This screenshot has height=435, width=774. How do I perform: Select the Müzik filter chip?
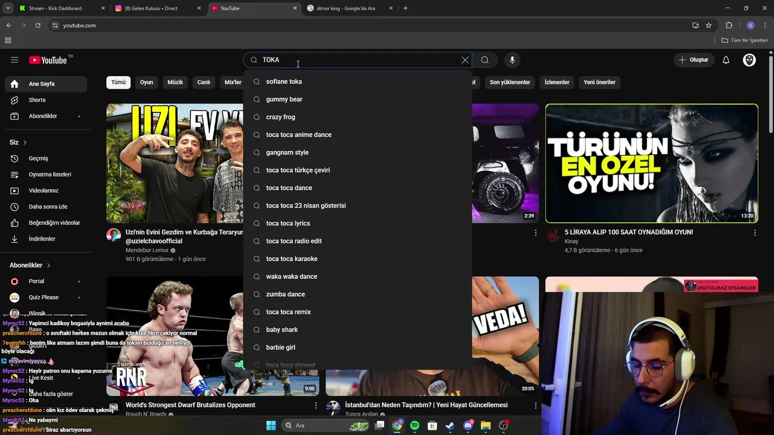[175, 82]
